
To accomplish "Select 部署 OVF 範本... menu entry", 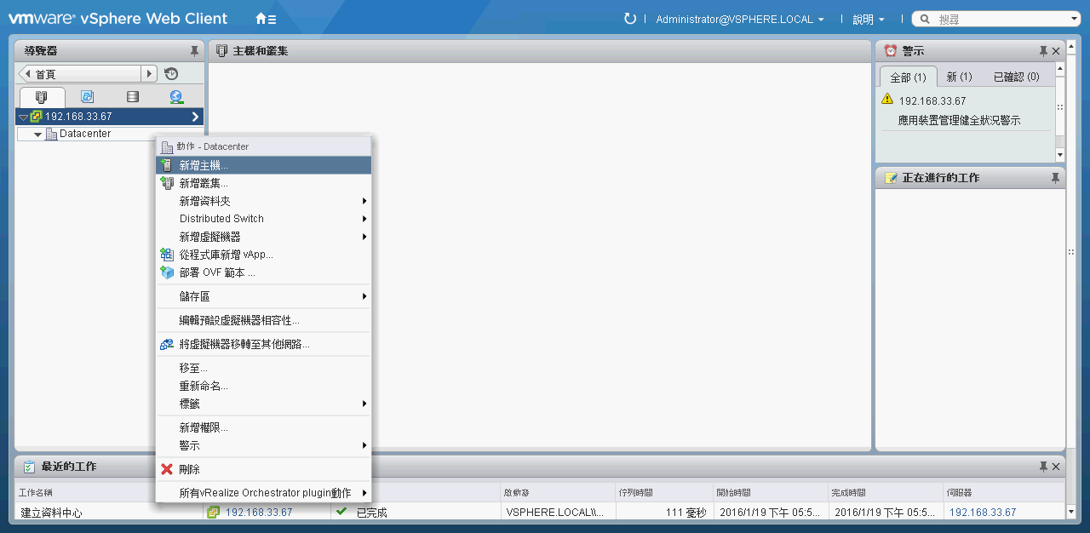I will (264, 272).
